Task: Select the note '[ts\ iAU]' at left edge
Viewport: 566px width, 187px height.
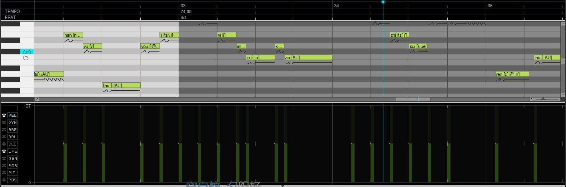Action: coord(49,74)
